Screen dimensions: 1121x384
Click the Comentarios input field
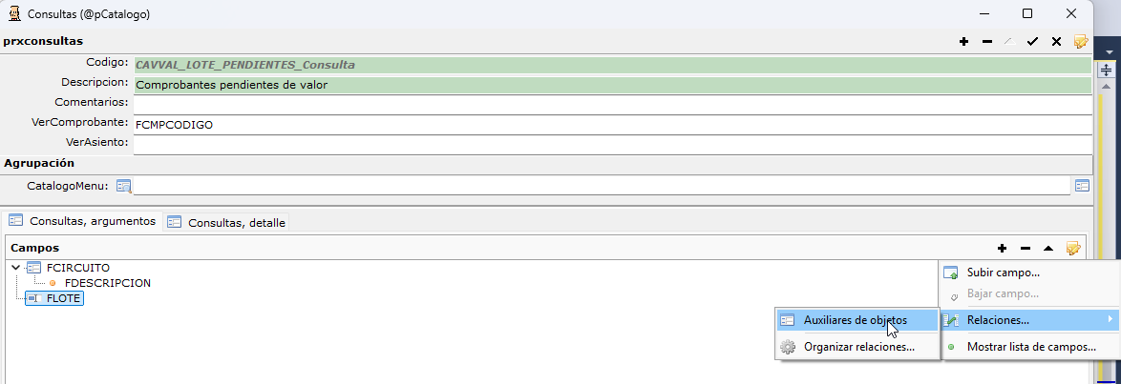click(613, 104)
